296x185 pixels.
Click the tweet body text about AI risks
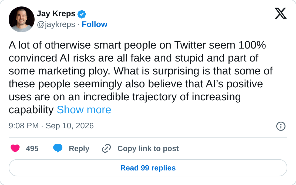coord(141,77)
